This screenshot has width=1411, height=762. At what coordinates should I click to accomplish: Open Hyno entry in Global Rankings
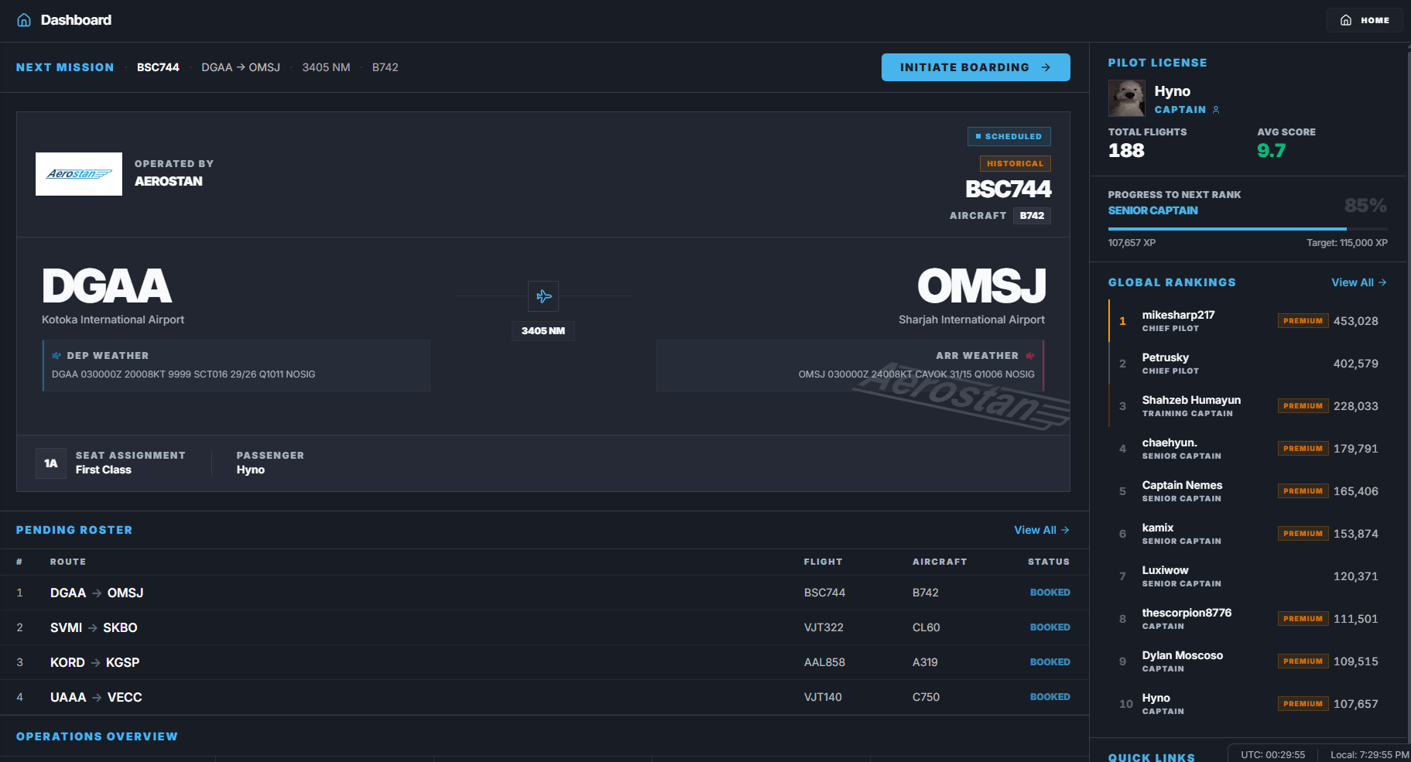(1248, 704)
